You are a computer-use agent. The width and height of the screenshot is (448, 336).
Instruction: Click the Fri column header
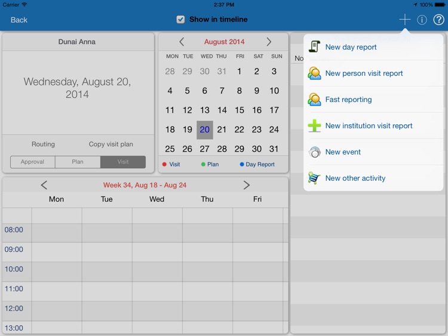[x=257, y=199]
